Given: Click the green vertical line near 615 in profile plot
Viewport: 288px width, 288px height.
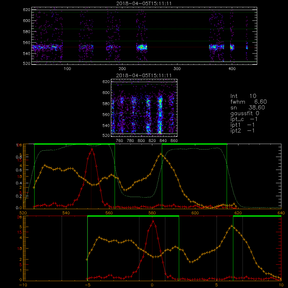Looking at the screenshot, I should (x=227, y=176).
